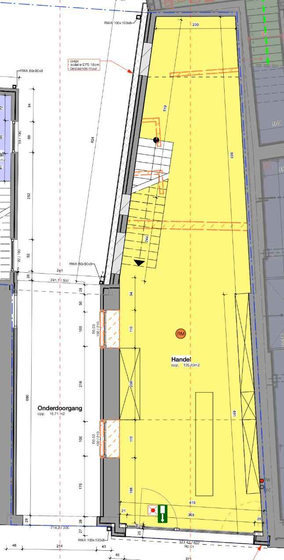Click the orange RM circle symbol
The image size is (284, 560).
[181, 334]
